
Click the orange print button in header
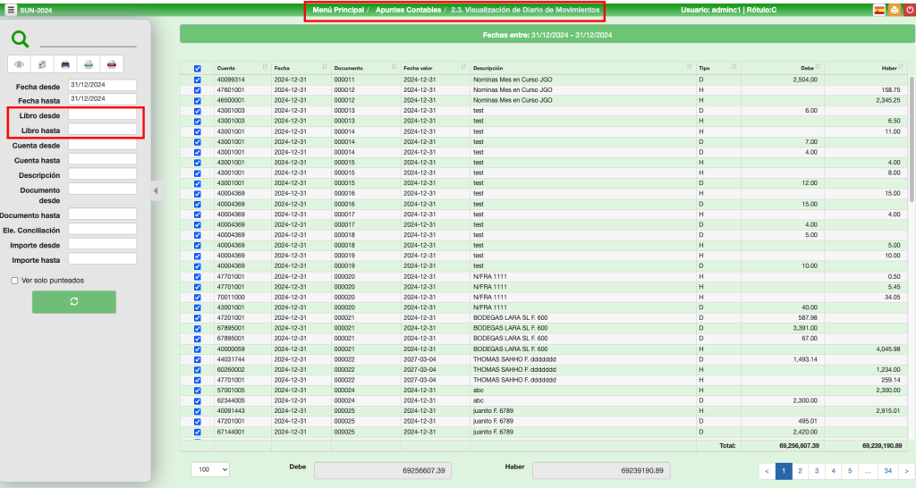point(894,10)
